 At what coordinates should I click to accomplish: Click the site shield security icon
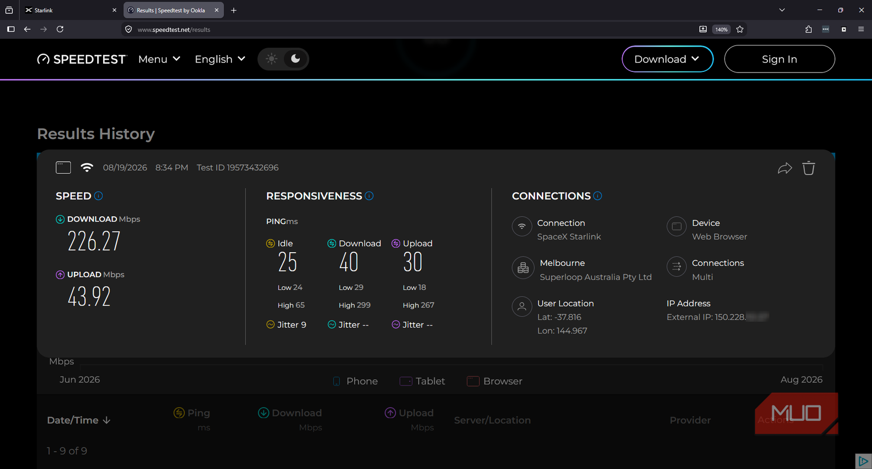point(128,29)
